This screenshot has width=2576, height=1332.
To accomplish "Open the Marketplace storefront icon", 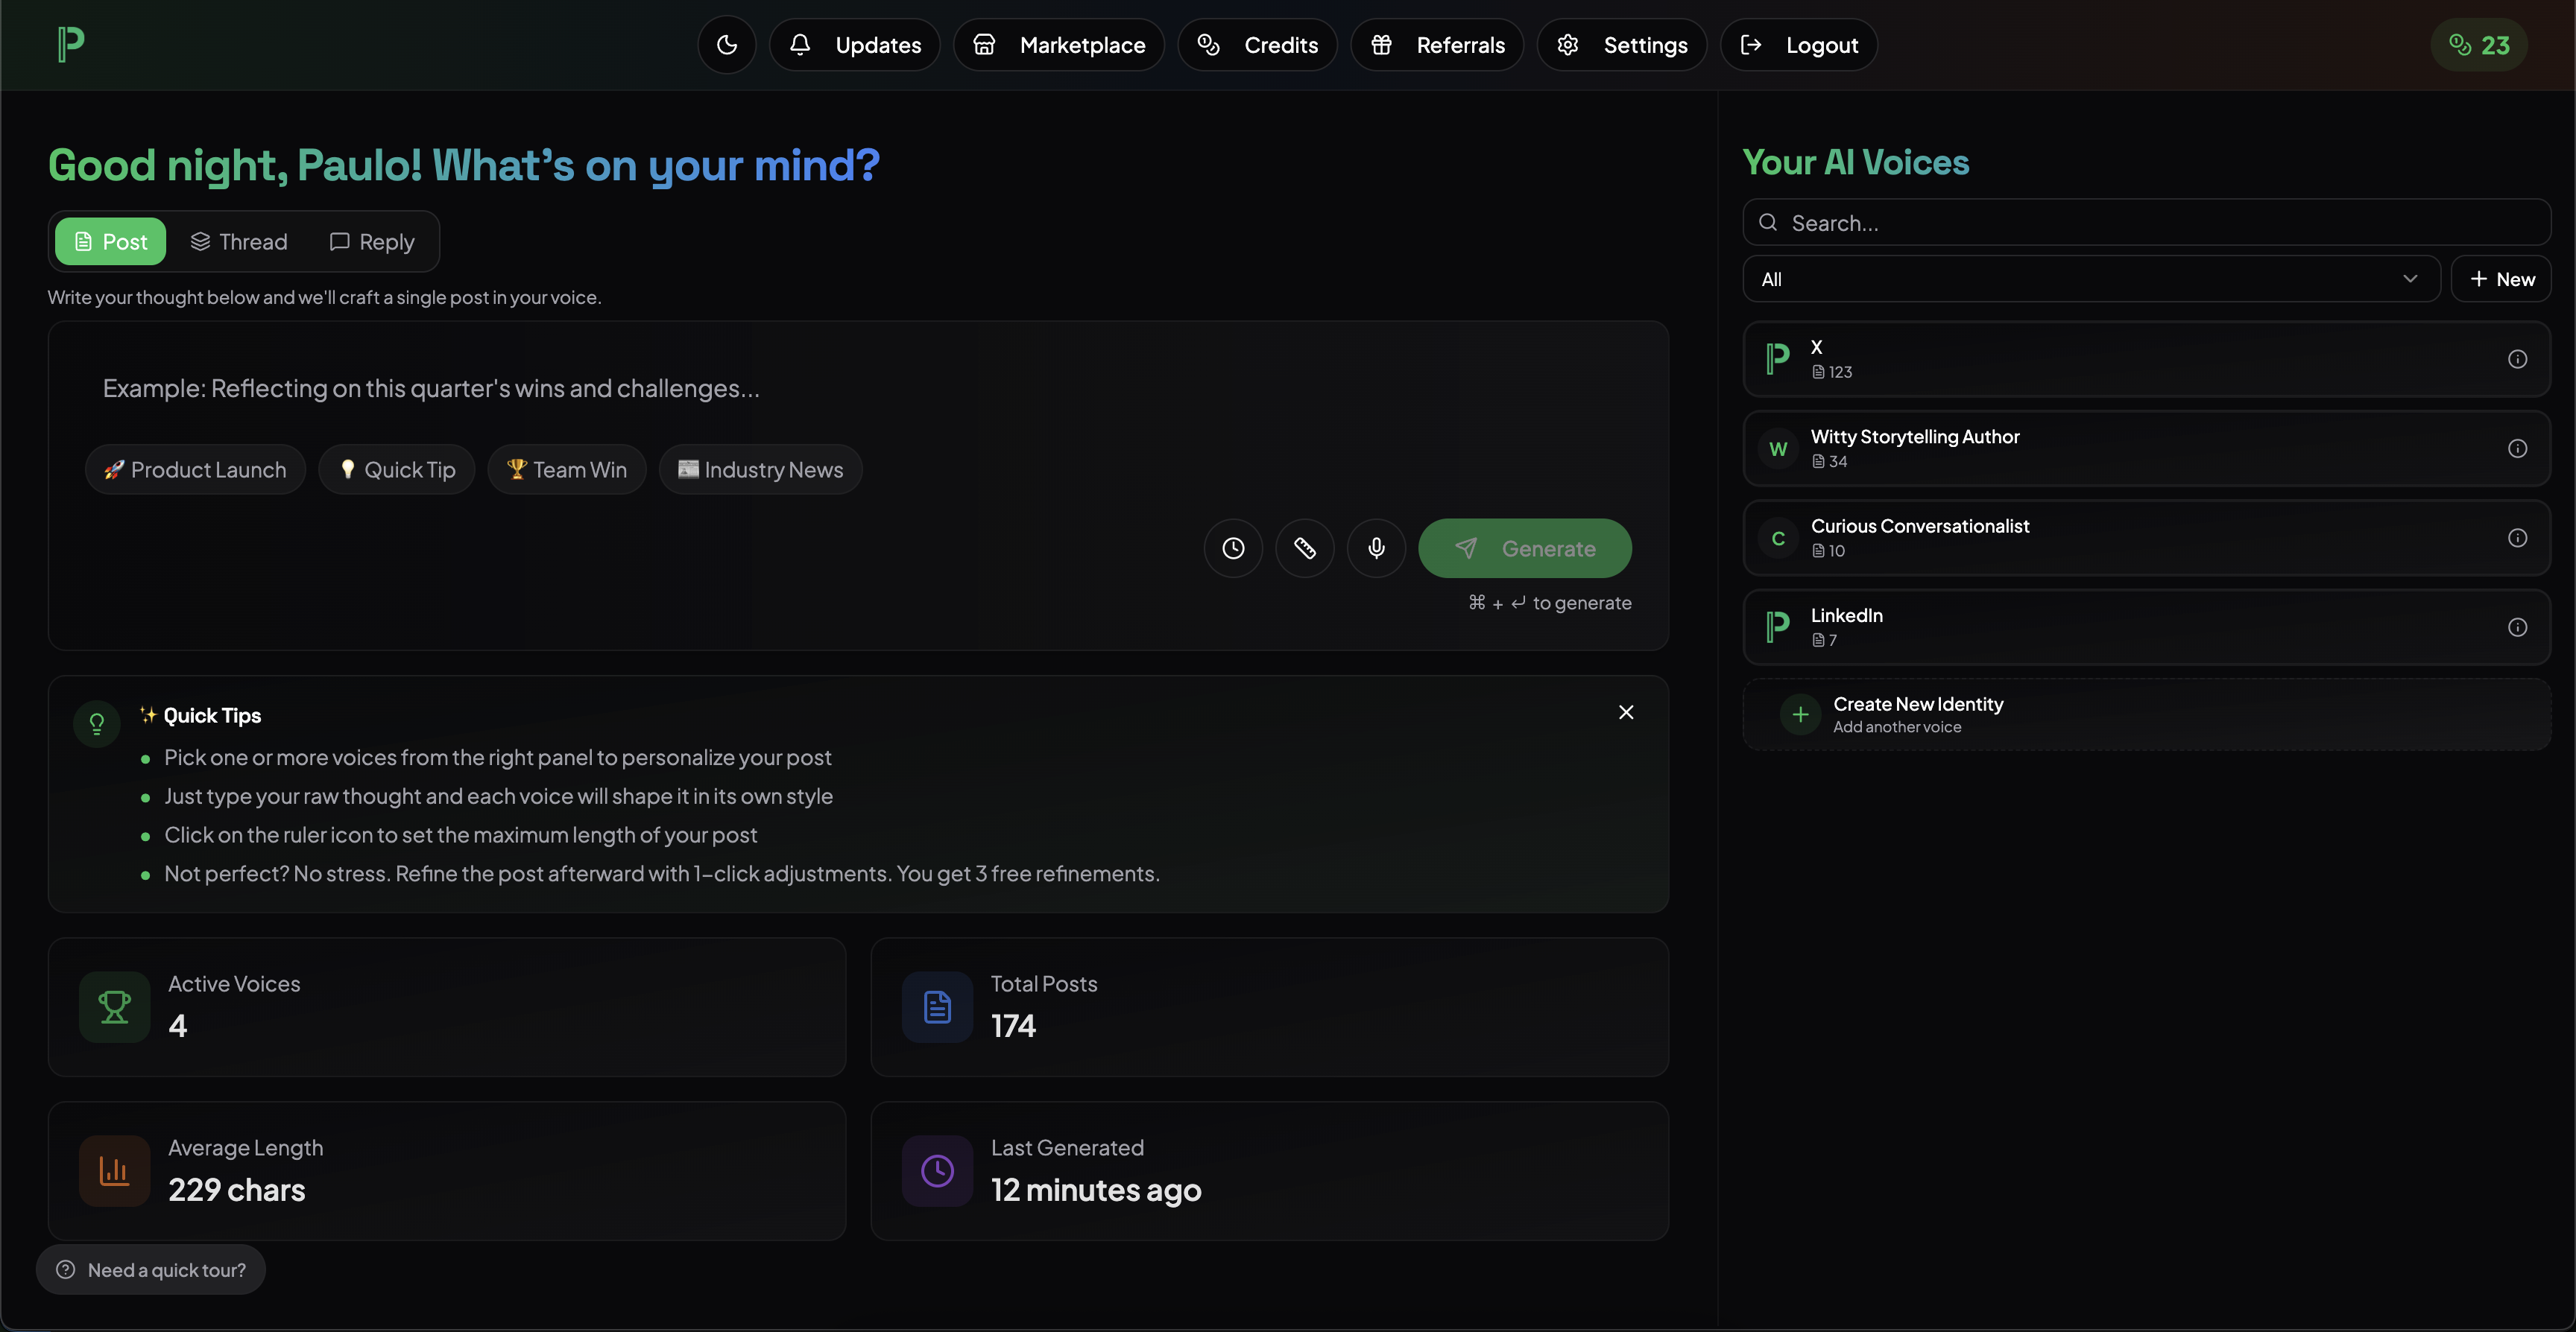I will [x=985, y=45].
